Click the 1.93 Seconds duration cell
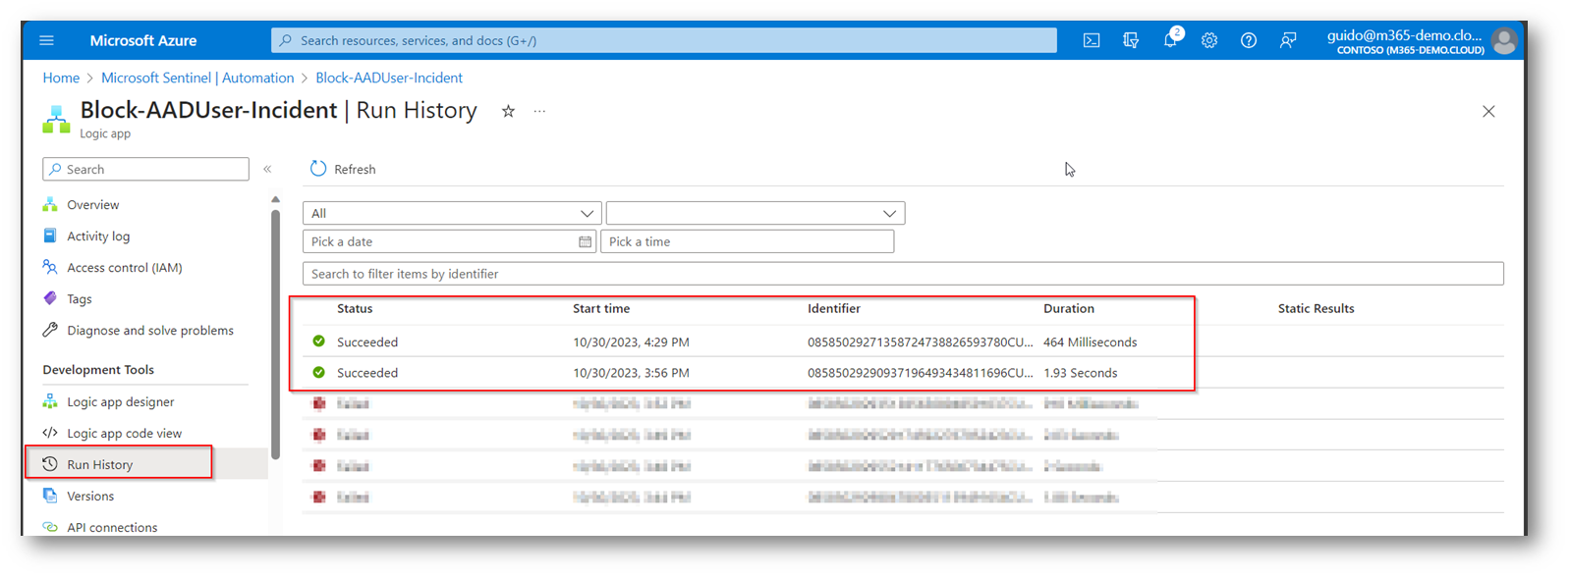This screenshot has height=577, width=1569. tap(1081, 372)
